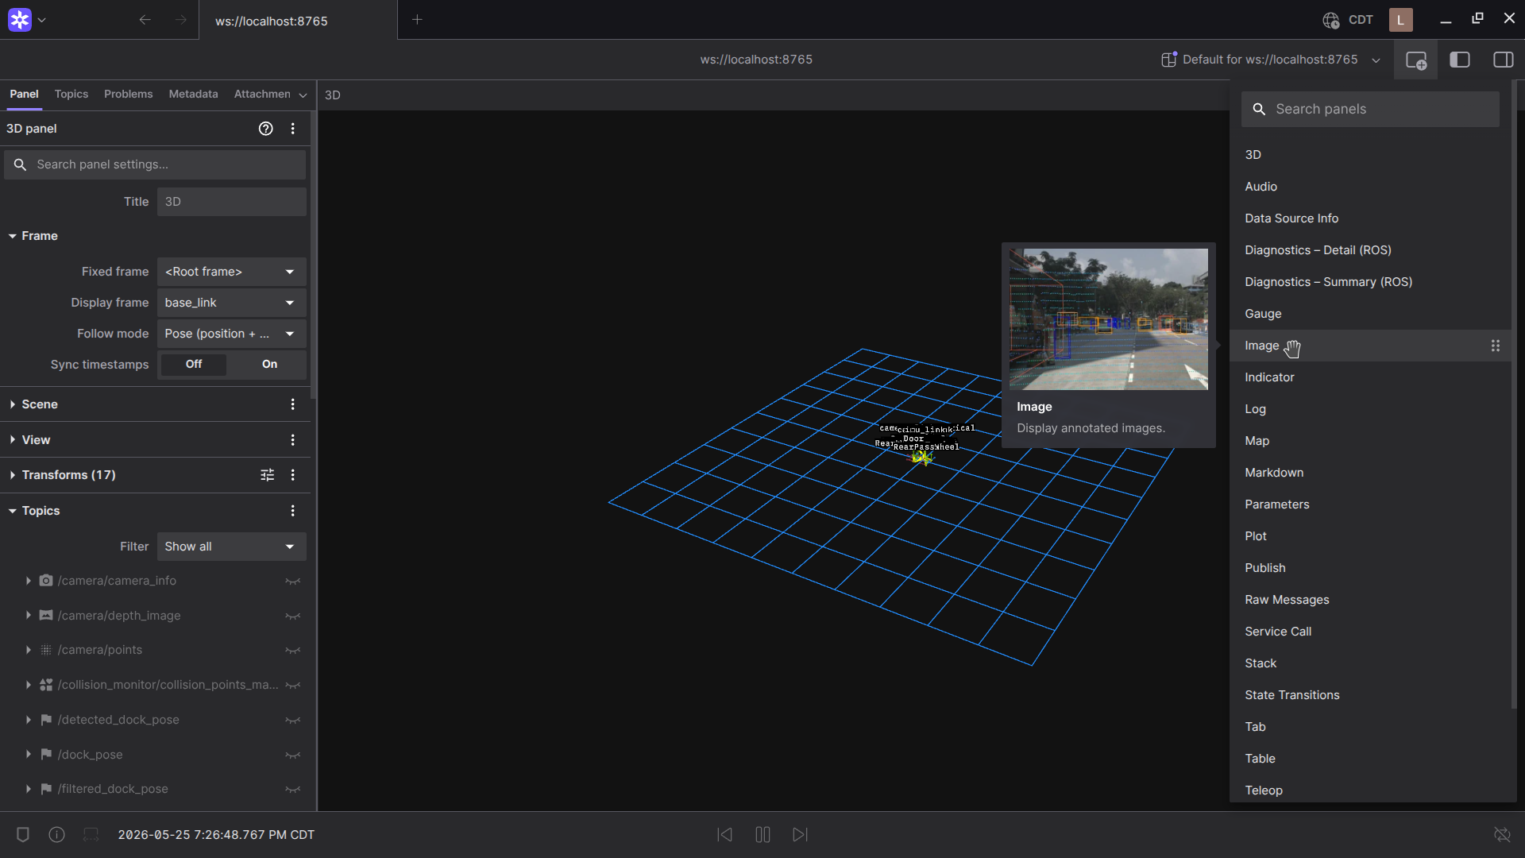Toggle visibility of /filtered_dock_pose
Screen dimensions: 1525x858
coord(293,790)
